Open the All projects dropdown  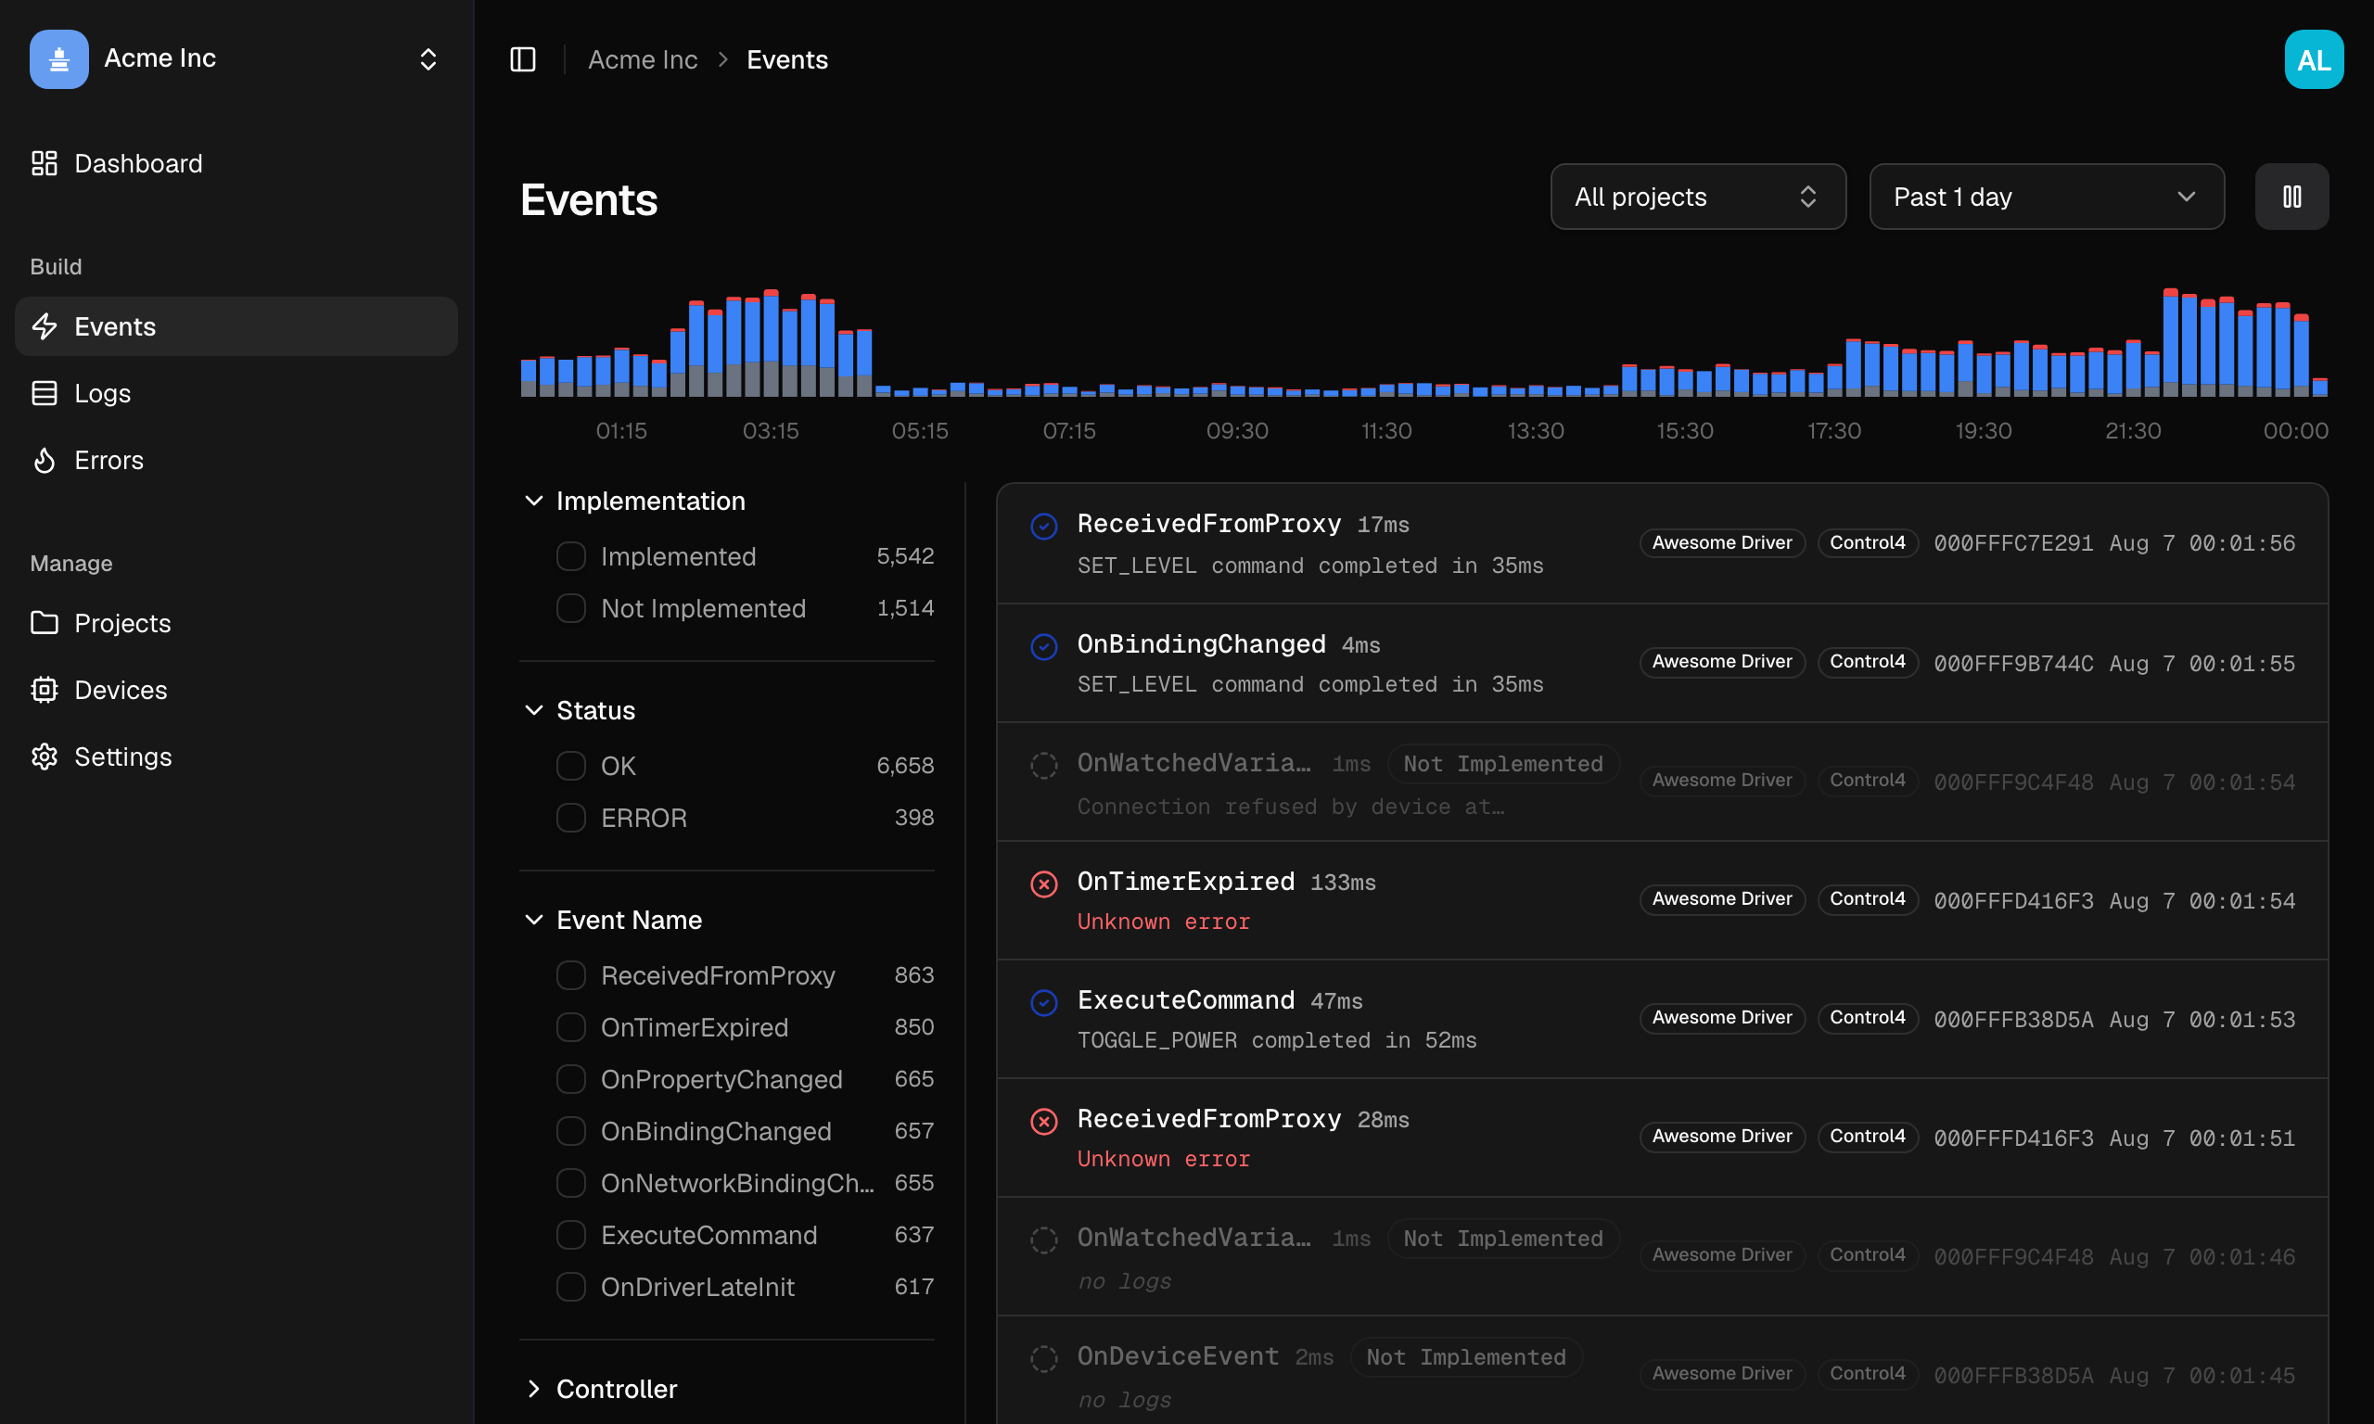(1697, 197)
